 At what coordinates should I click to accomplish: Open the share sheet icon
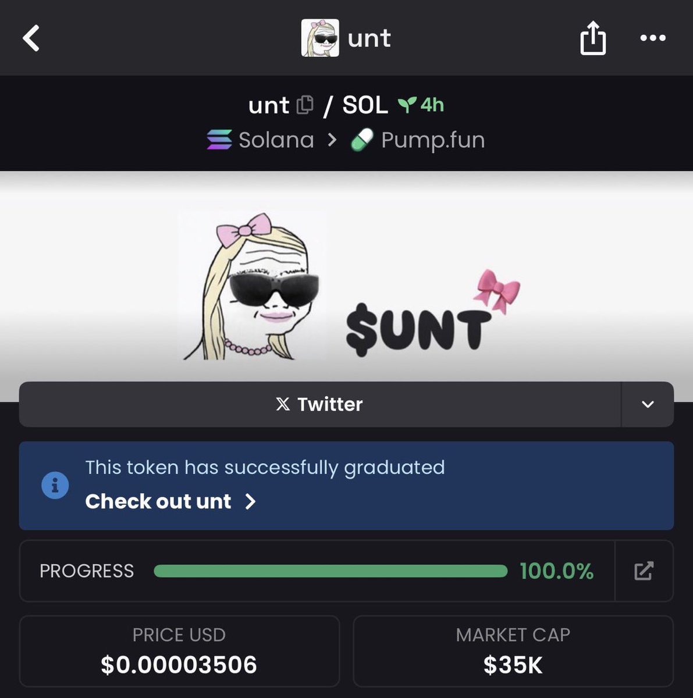point(593,38)
